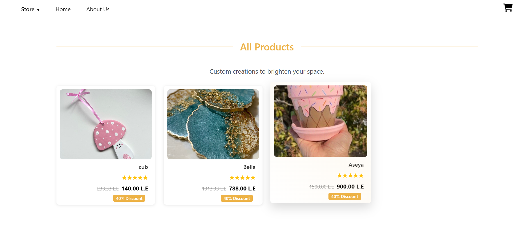Open the About Us page
531x249 pixels.
pyautogui.click(x=98, y=10)
